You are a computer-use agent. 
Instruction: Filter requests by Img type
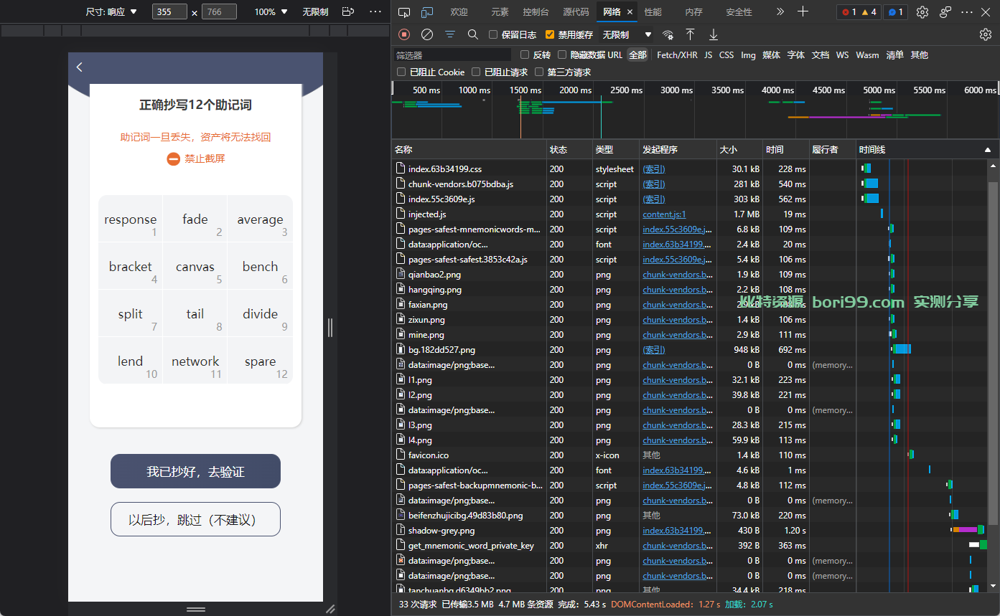(x=748, y=55)
